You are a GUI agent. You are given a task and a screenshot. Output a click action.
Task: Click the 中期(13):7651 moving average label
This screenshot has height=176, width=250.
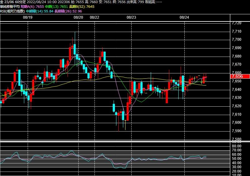(x=56, y=7)
